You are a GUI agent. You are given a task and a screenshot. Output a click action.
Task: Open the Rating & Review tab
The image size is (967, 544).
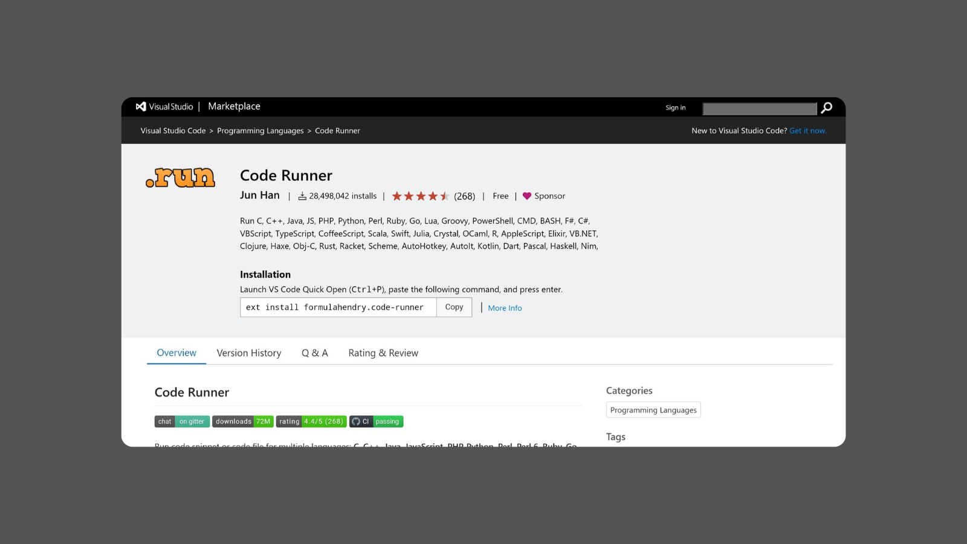pos(383,353)
